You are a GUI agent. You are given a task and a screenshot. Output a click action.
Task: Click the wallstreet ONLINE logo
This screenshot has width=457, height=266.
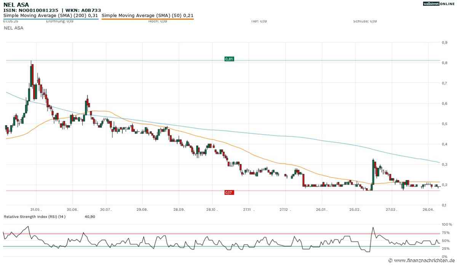[x=439, y=3]
